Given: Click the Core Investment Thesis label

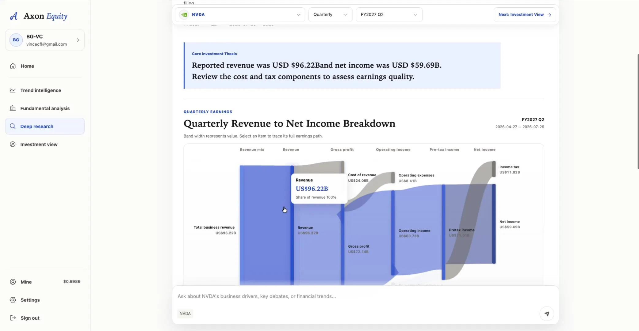Looking at the screenshot, I should (x=214, y=54).
